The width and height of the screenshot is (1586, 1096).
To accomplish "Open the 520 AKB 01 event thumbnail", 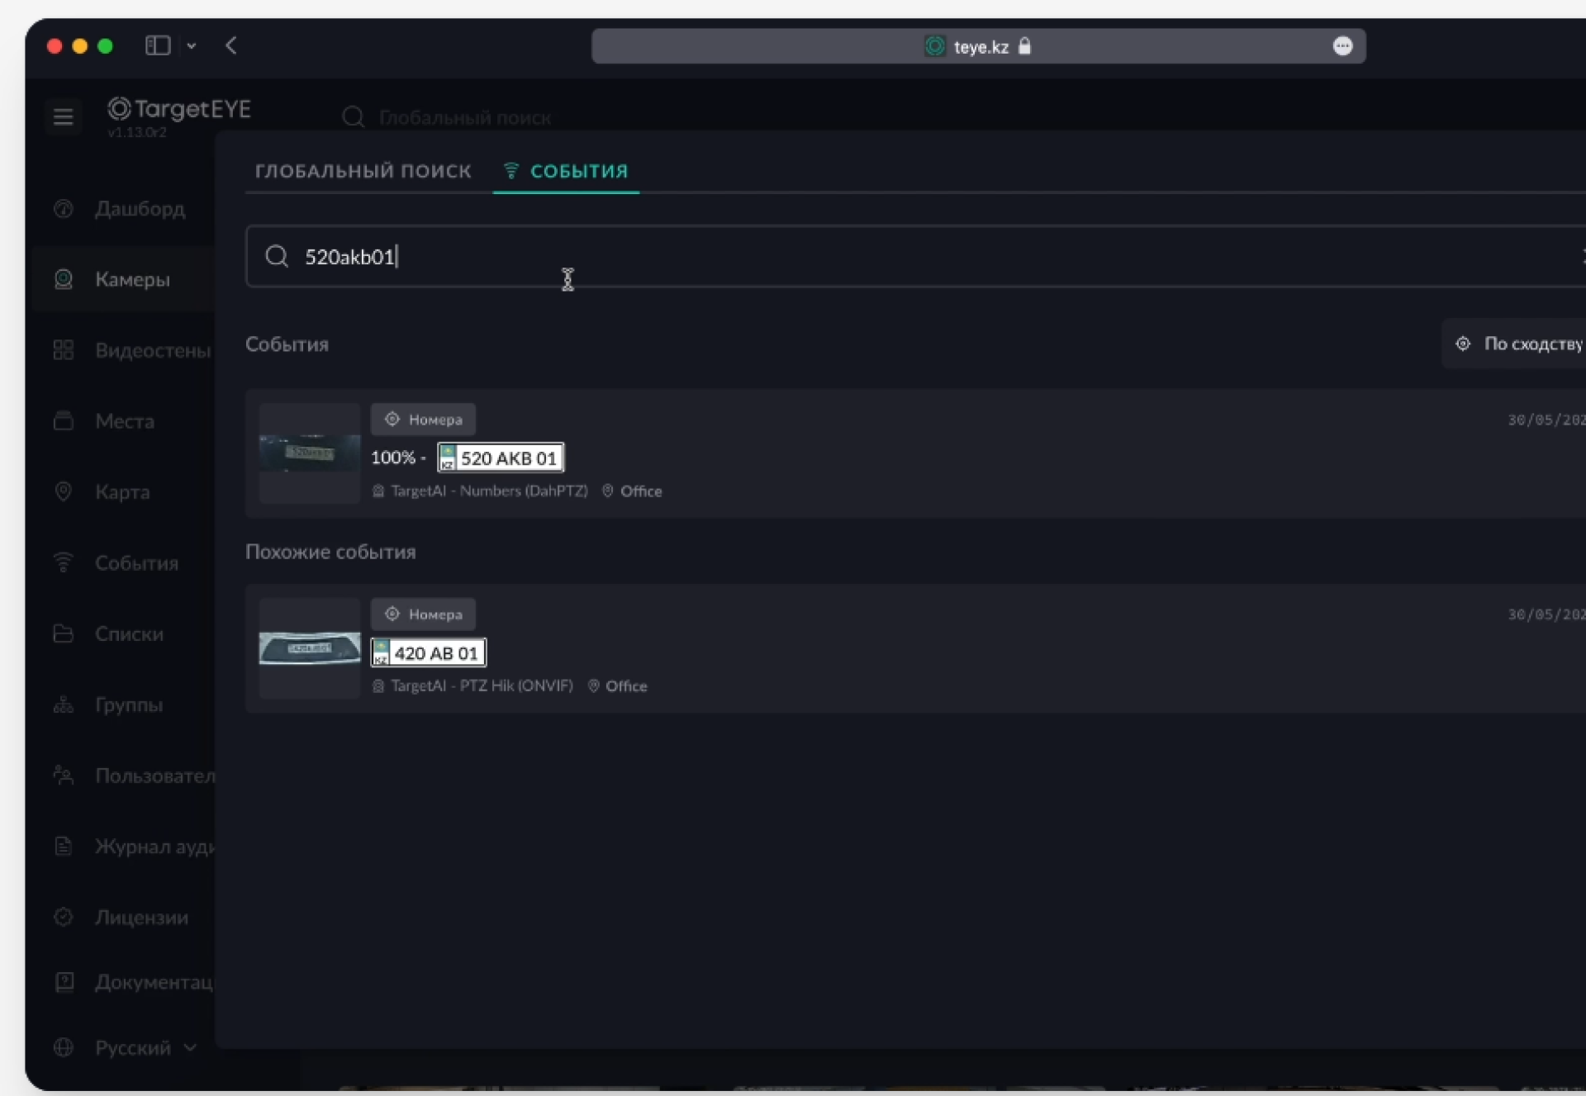I will tap(310, 453).
